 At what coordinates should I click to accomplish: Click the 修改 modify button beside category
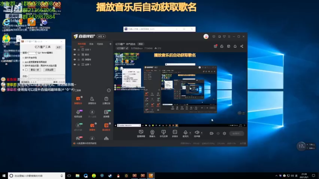[141, 44]
